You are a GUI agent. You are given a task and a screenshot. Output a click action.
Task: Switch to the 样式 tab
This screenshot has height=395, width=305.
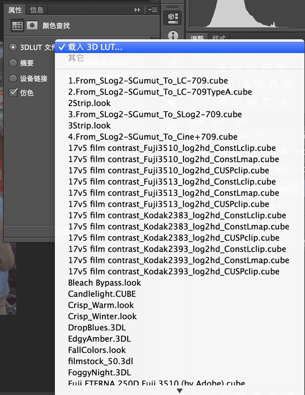[x=219, y=37]
